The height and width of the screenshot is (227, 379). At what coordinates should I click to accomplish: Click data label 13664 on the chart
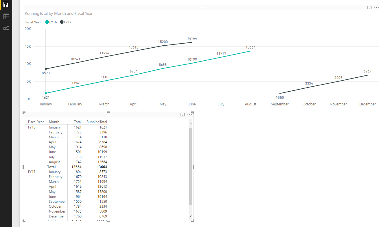(251, 47)
